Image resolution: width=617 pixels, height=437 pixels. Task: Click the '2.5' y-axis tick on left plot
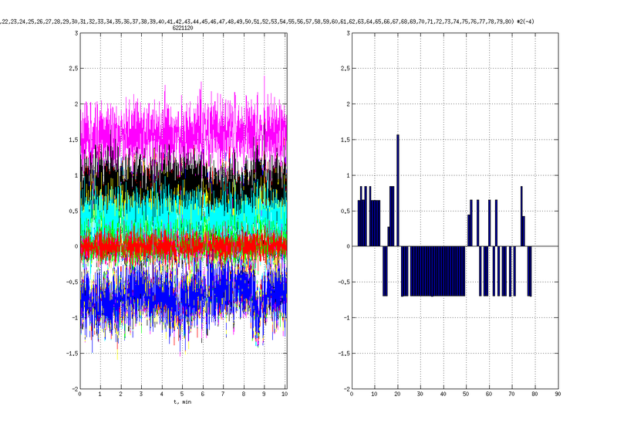[71, 69]
